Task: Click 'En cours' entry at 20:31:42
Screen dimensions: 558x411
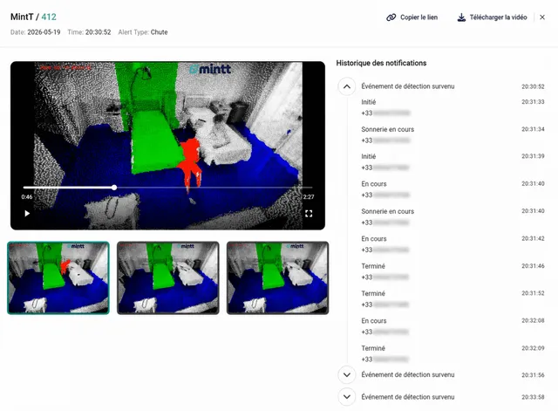Action: click(374, 238)
